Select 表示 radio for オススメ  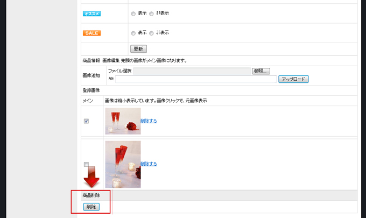click(133, 13)
